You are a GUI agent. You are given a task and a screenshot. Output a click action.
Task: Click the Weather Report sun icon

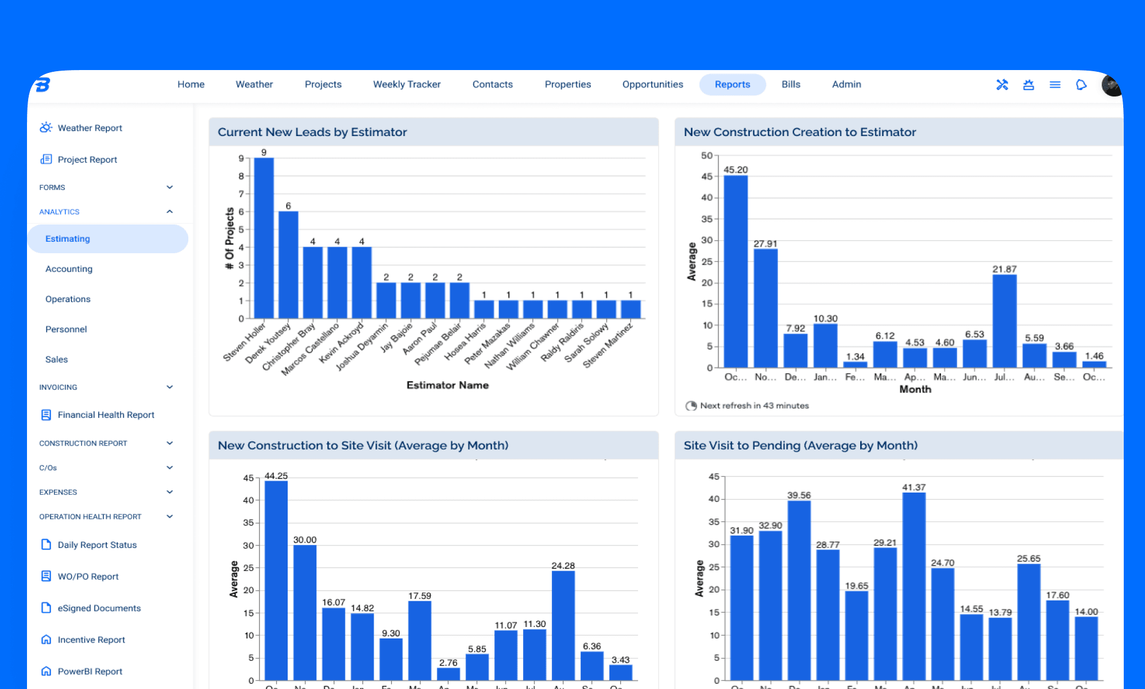click(46, 127)
